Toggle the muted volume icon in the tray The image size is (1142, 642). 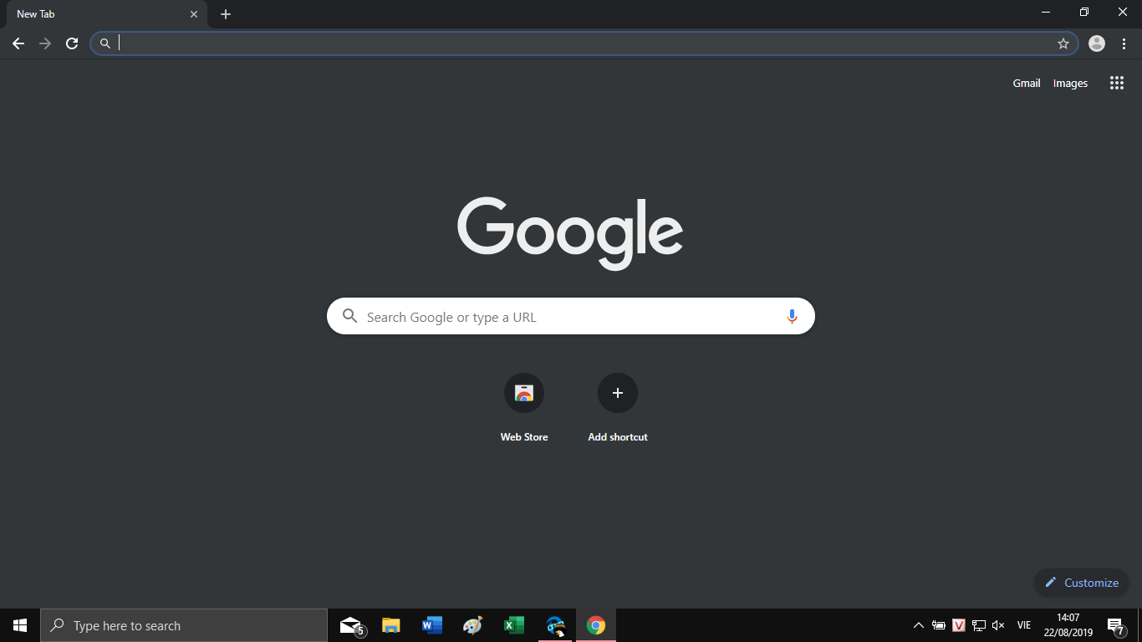pyautogui.click(x=998, y=625)
